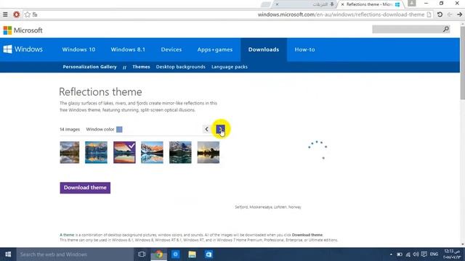Click the translate icon beside the star
This screenshot has width=465, height=261.
[35, 14]
